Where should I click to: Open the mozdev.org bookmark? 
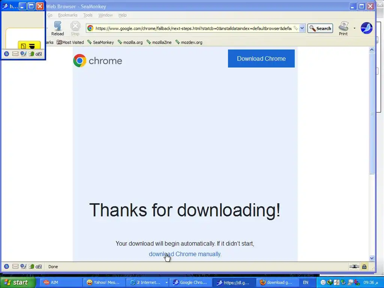189,42
